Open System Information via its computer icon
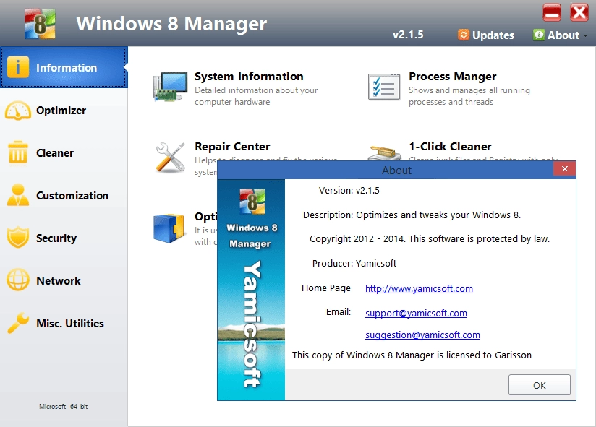Image resolution: width=596 pixels, height=427 pixels. coord(171,87)
